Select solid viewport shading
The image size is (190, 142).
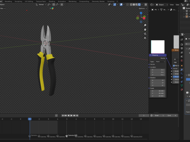(x=134, y=5)
